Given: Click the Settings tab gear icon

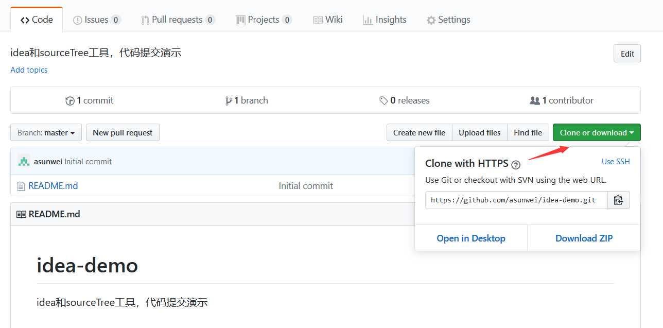Looking at the screenshot, I should 431,20.
